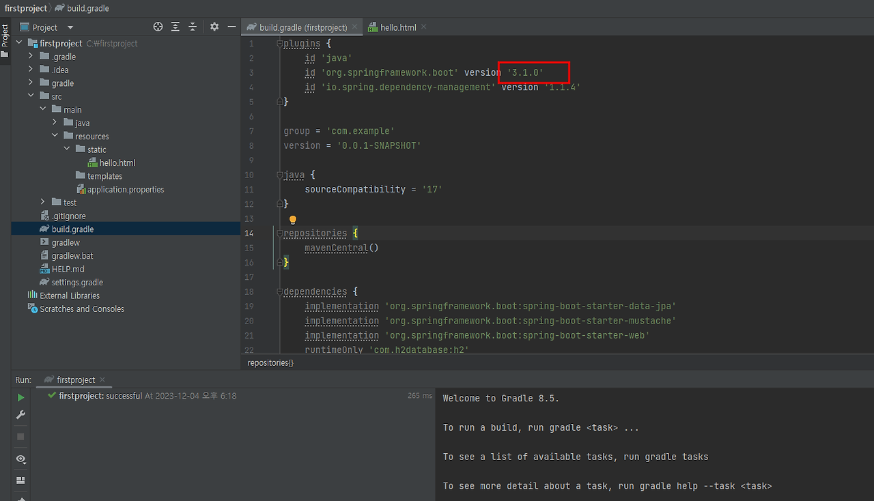Open the Project view type dropdown
The width and height of the screenshot is (874, 501).
click(x=70, y=27)
